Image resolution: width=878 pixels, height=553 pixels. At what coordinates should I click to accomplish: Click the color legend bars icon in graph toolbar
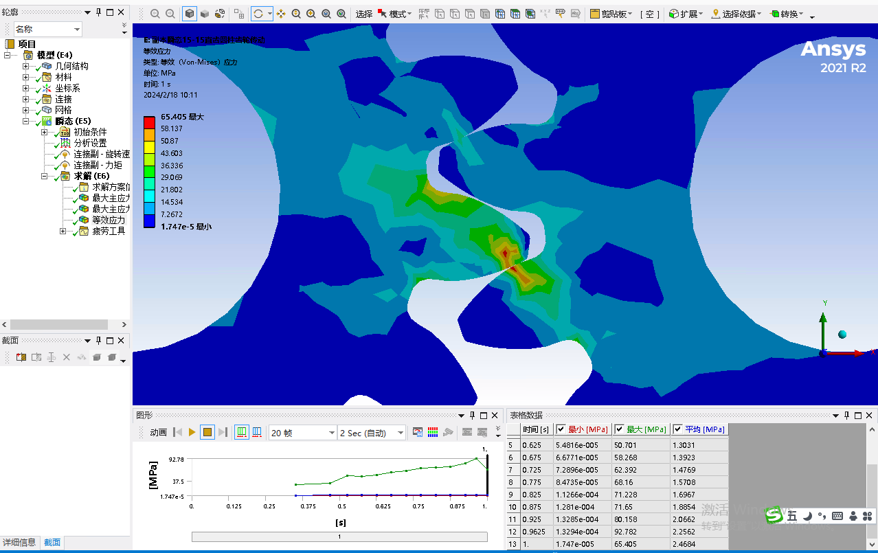tap(433, 432)
